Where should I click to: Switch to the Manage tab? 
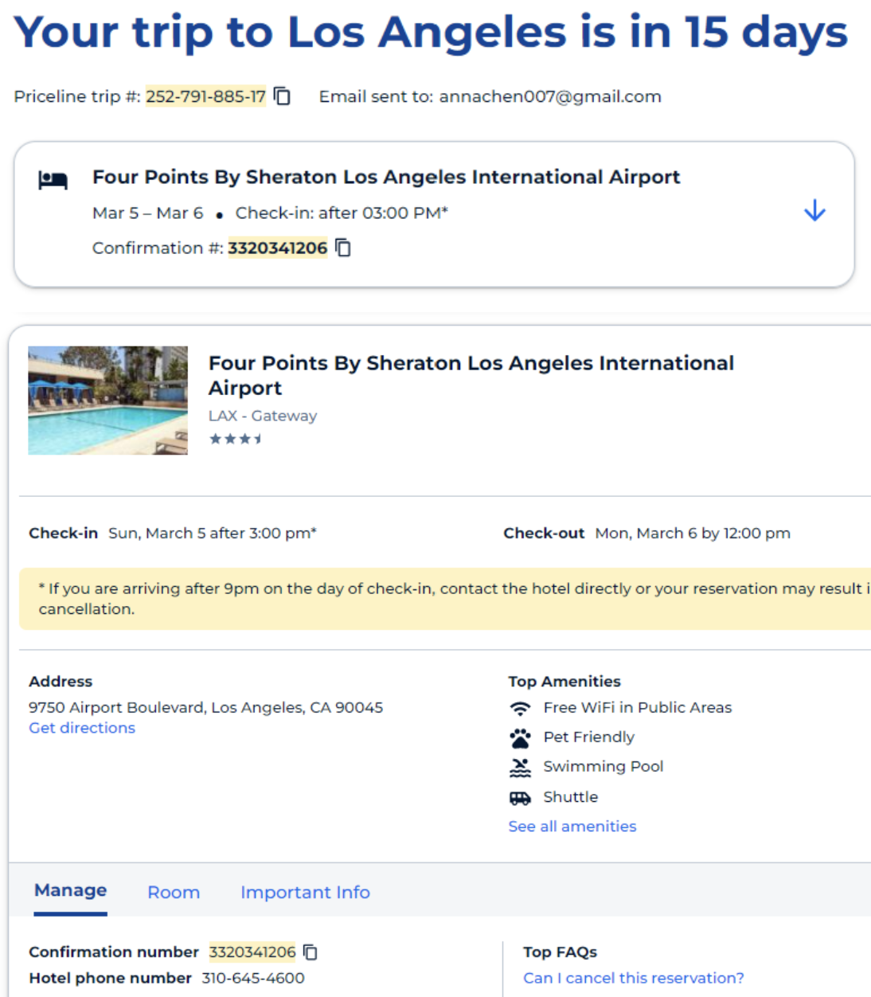(71, 890)
